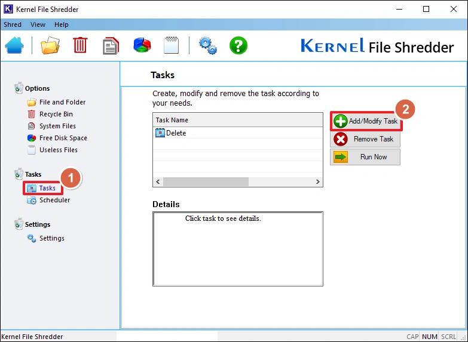468x342 pixels.
Task: Open the notepad icon in the toolbar
Action: click(x=172, y=46)
